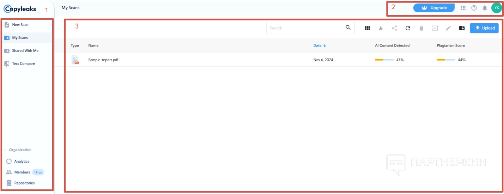The image size is (504, 194).
Task: Click the Nov 6, 2024 date cell
Action: coord(323,60)
